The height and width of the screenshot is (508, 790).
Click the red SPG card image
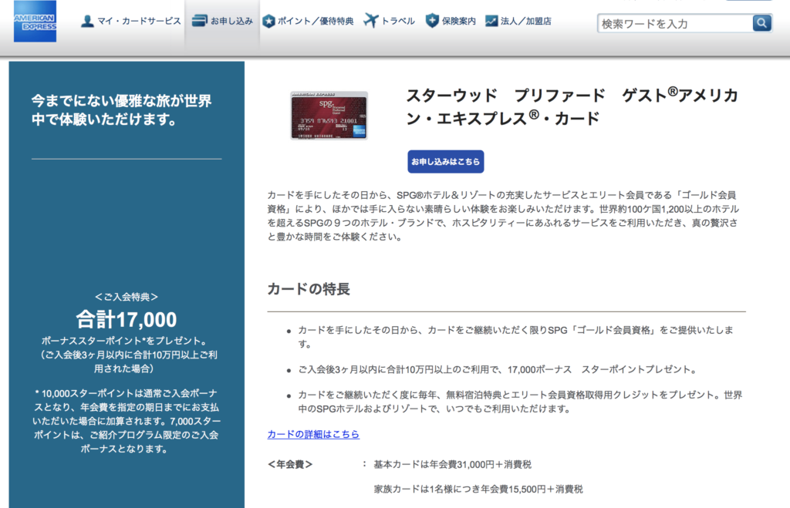tap(329, 116)
